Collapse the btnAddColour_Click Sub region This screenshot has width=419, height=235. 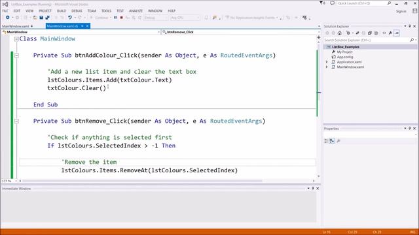click(16, 55)
